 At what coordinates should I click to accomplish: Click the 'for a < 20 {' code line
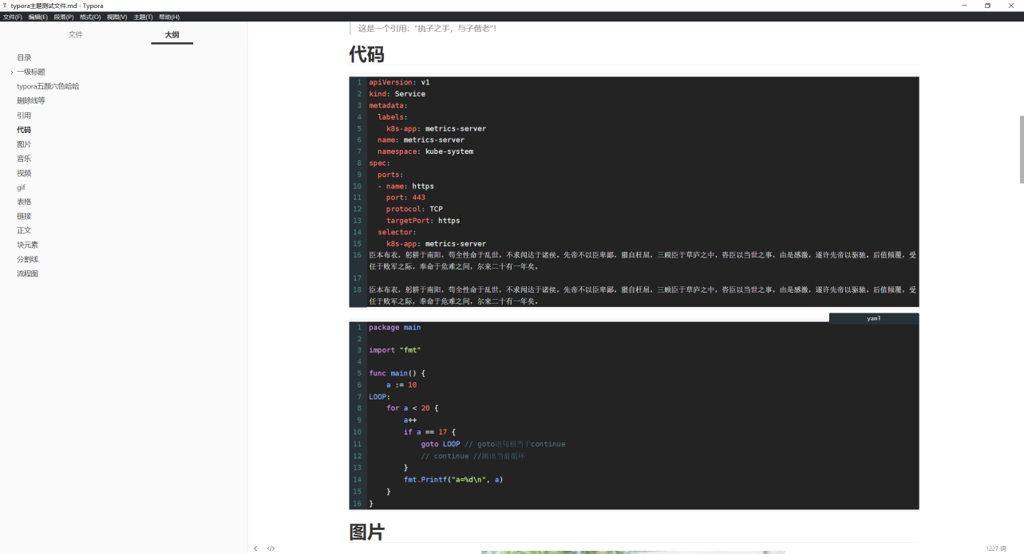[413, 408]
